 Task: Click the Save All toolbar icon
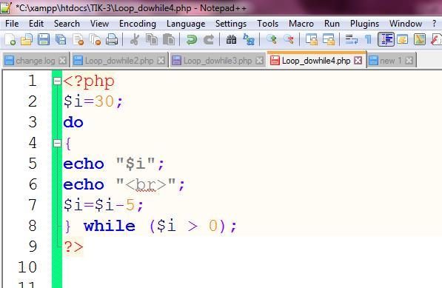(61, 39)
